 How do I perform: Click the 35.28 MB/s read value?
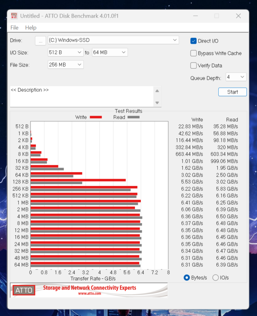coord(226,127)
